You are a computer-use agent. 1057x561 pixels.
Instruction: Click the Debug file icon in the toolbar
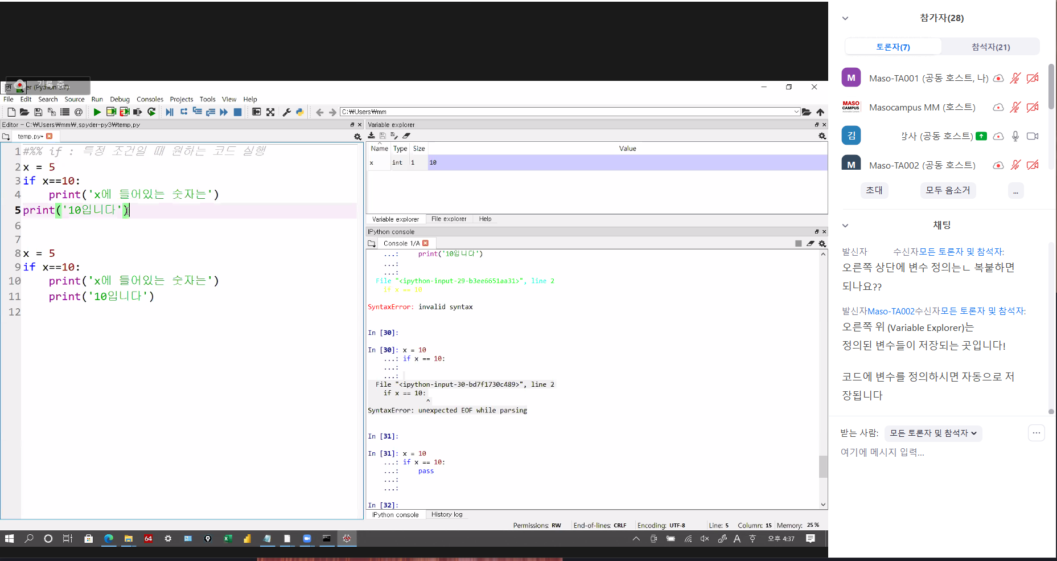pos(170,112)
